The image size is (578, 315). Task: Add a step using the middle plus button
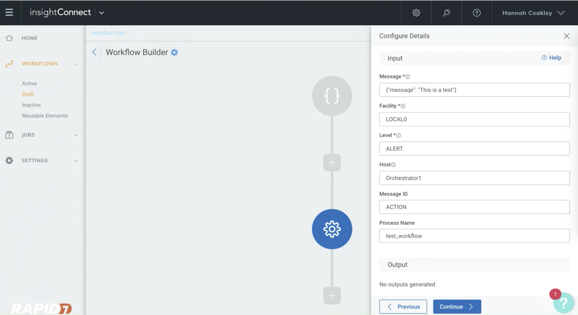click(332, 163)
